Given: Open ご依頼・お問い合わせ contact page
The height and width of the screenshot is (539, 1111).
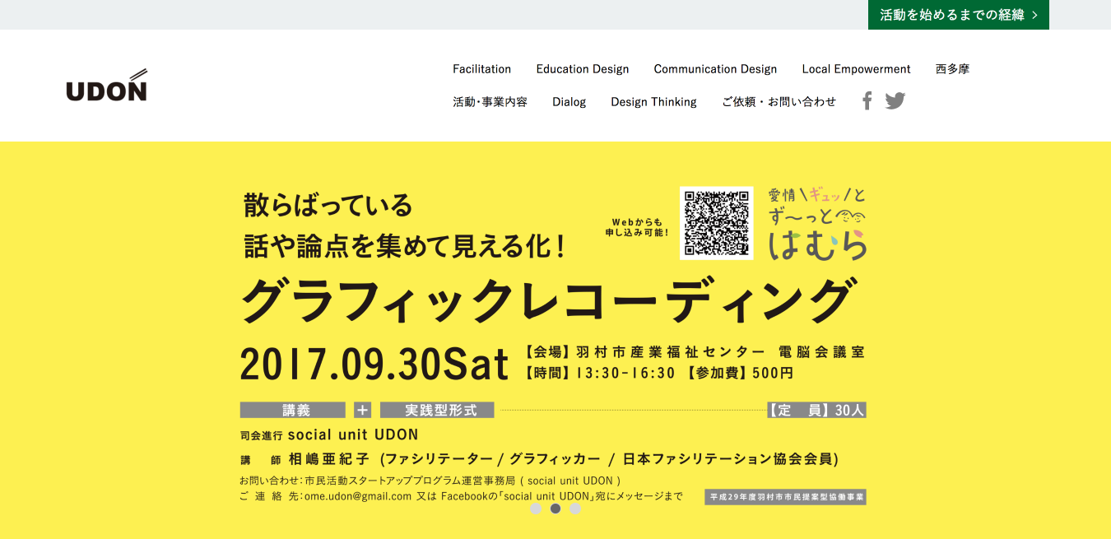Looking at the screenshot, I should click(x=779, y=102).
